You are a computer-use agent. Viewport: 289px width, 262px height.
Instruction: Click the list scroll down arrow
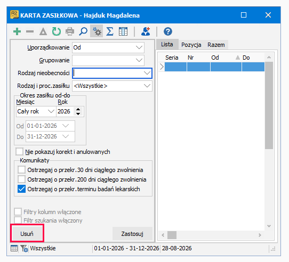[269, 226]
